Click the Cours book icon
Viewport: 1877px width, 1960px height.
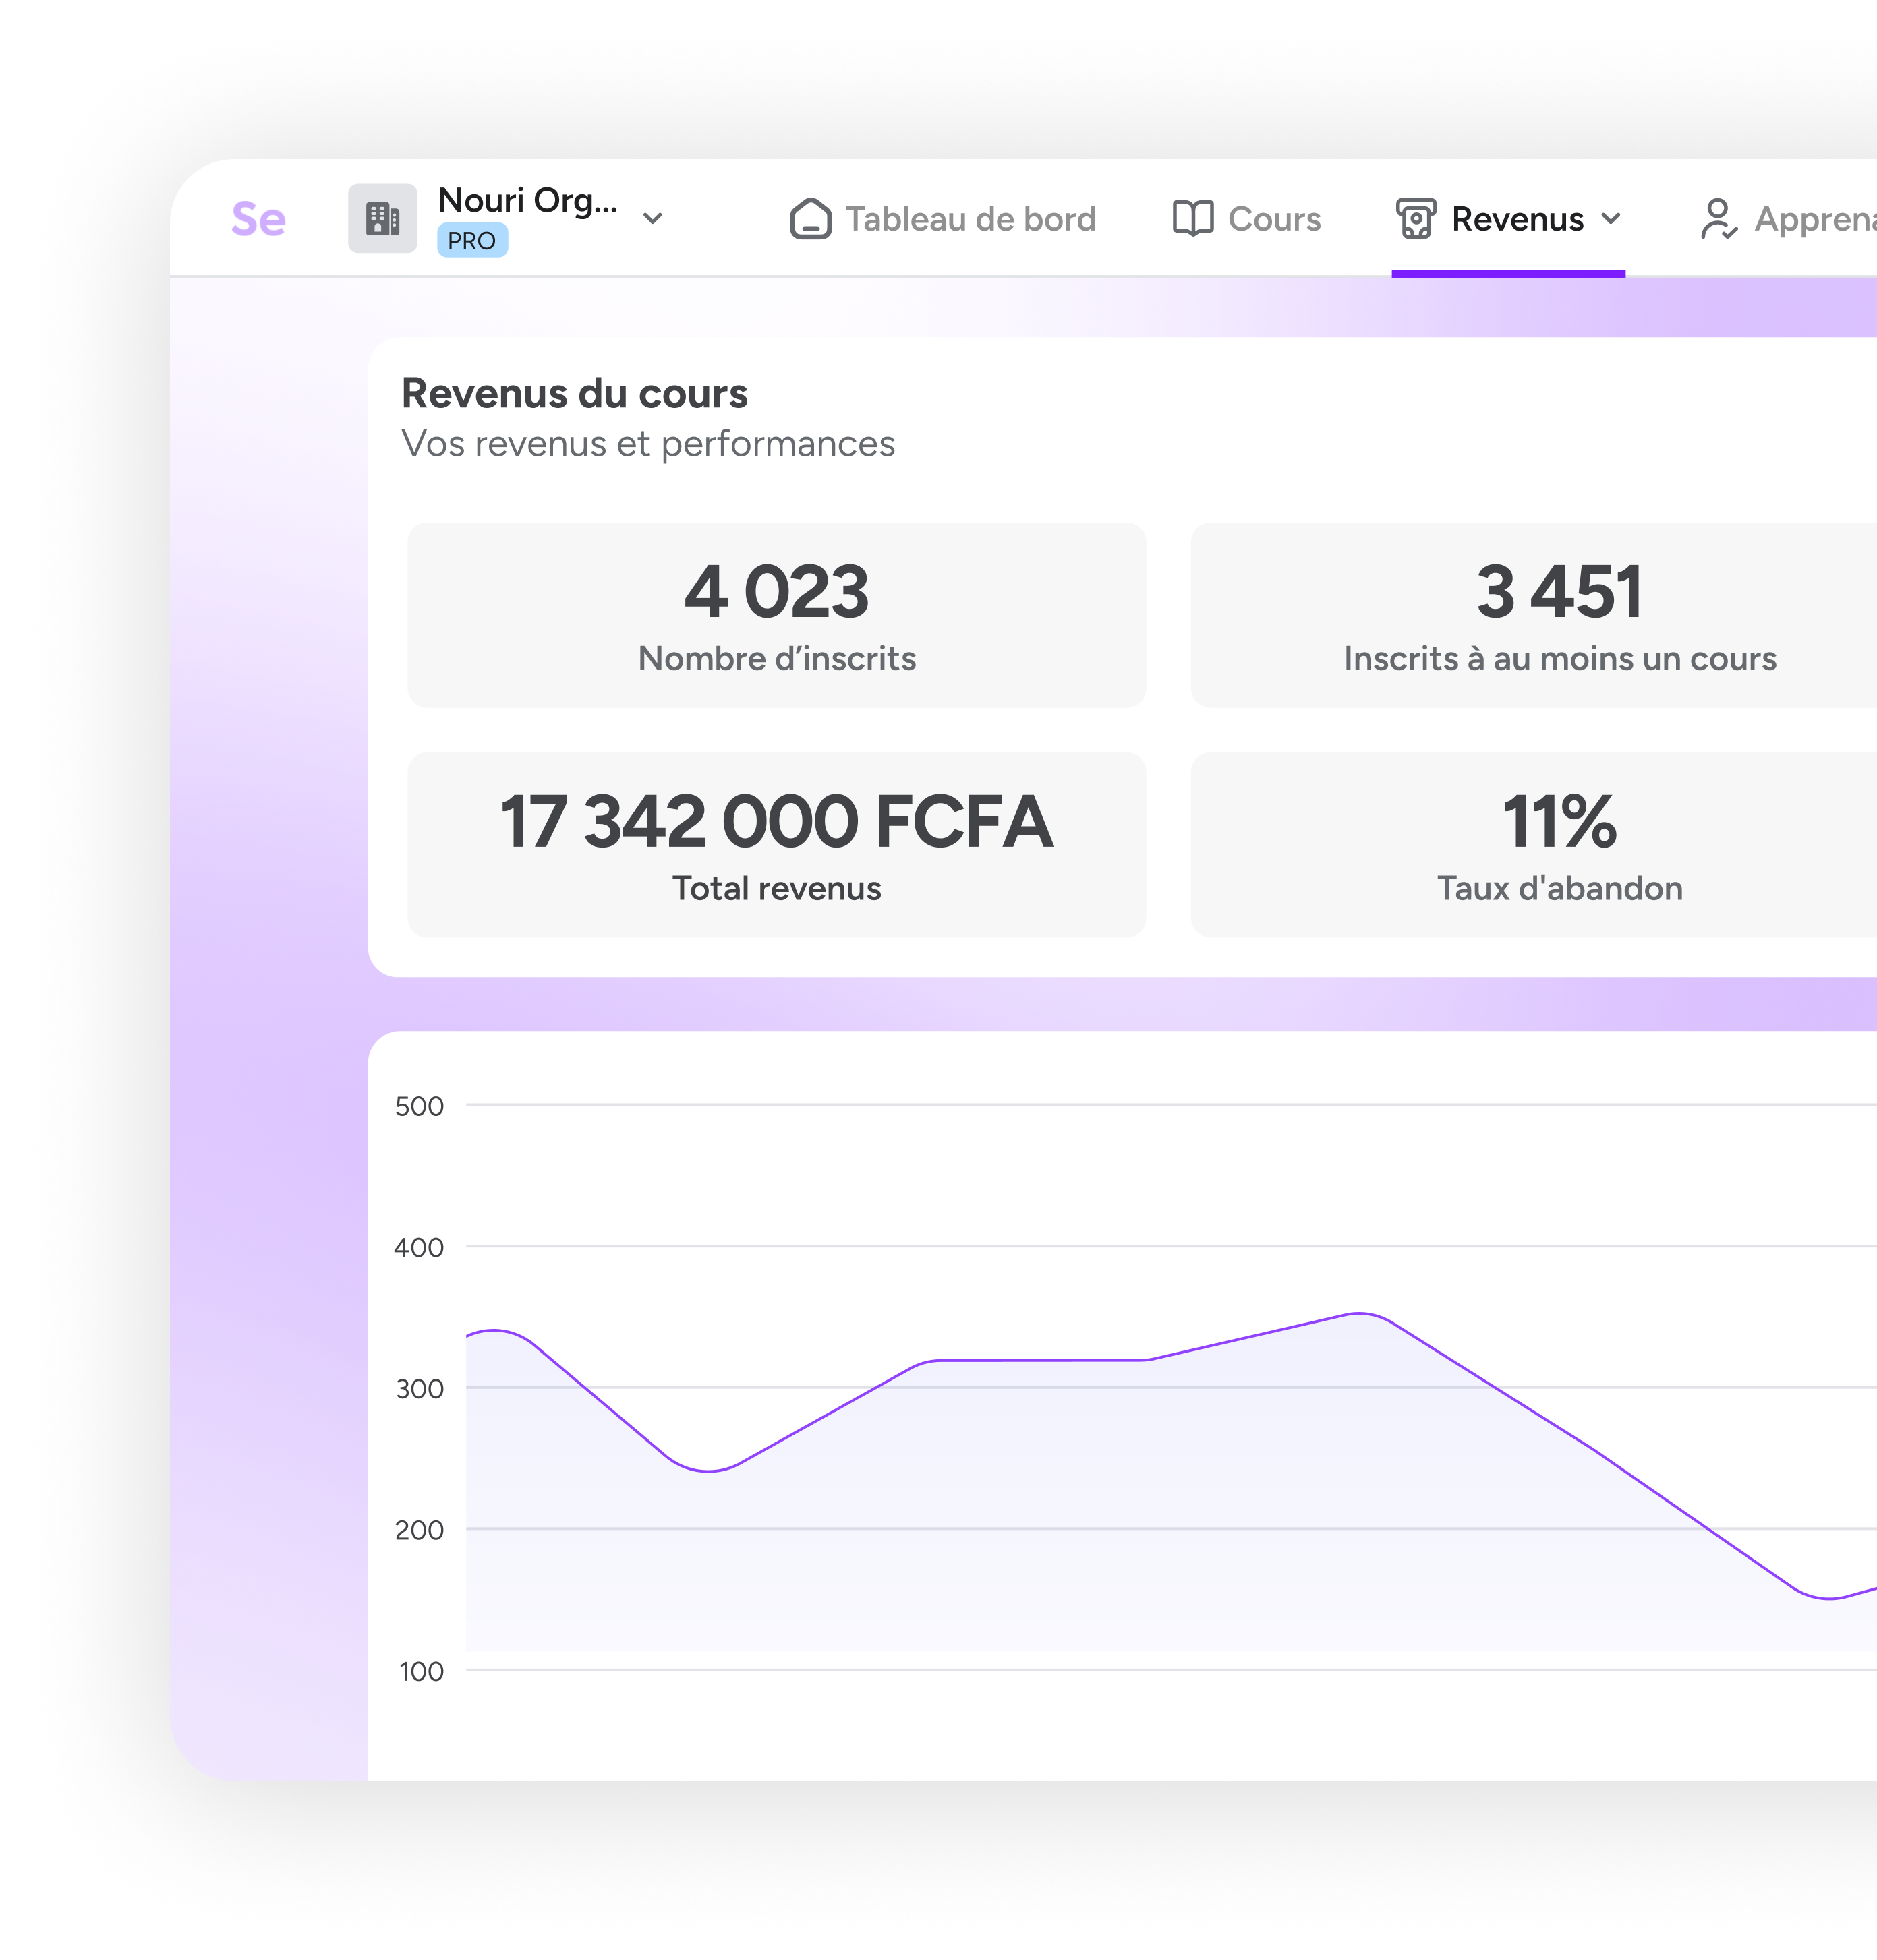click(1192, 219)
